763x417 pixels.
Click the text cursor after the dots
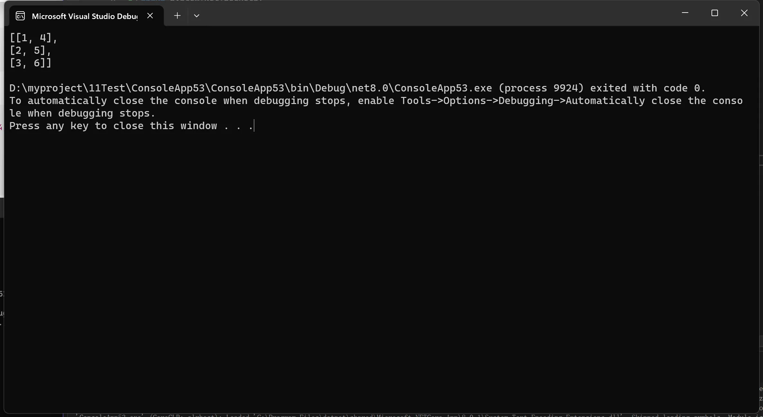(254, 126)
